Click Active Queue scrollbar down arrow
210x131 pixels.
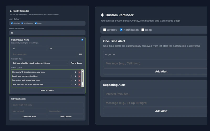(x=82, y=86)
